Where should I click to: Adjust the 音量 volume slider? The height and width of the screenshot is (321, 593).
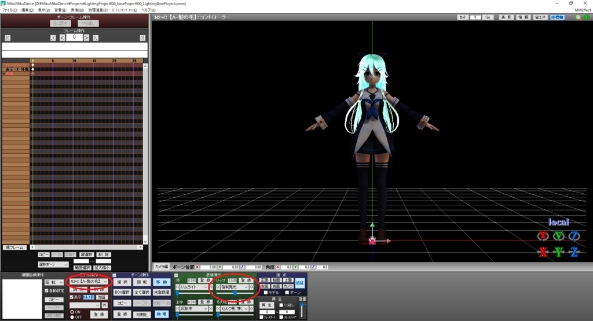click(302, 310)
